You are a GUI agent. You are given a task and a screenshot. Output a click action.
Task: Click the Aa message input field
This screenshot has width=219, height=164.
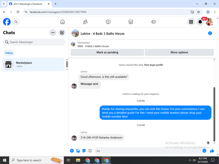148,151
